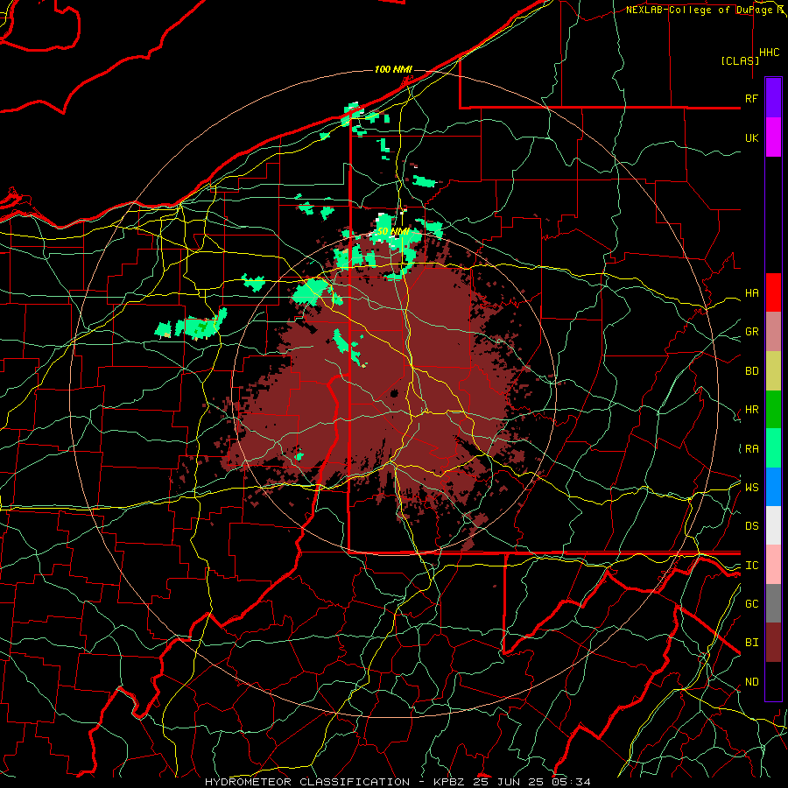Click the GR legend label
This screenshot has width=788, height=788.
(752, 332)
